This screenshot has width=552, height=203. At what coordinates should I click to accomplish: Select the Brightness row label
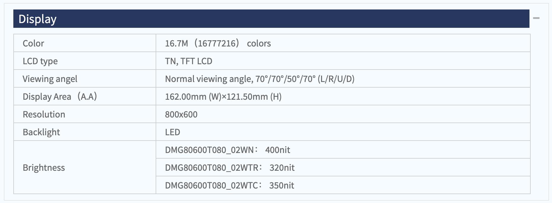click(44, 167)
